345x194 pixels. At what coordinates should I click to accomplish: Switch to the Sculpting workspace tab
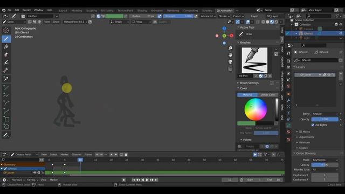tap(92, 11)
